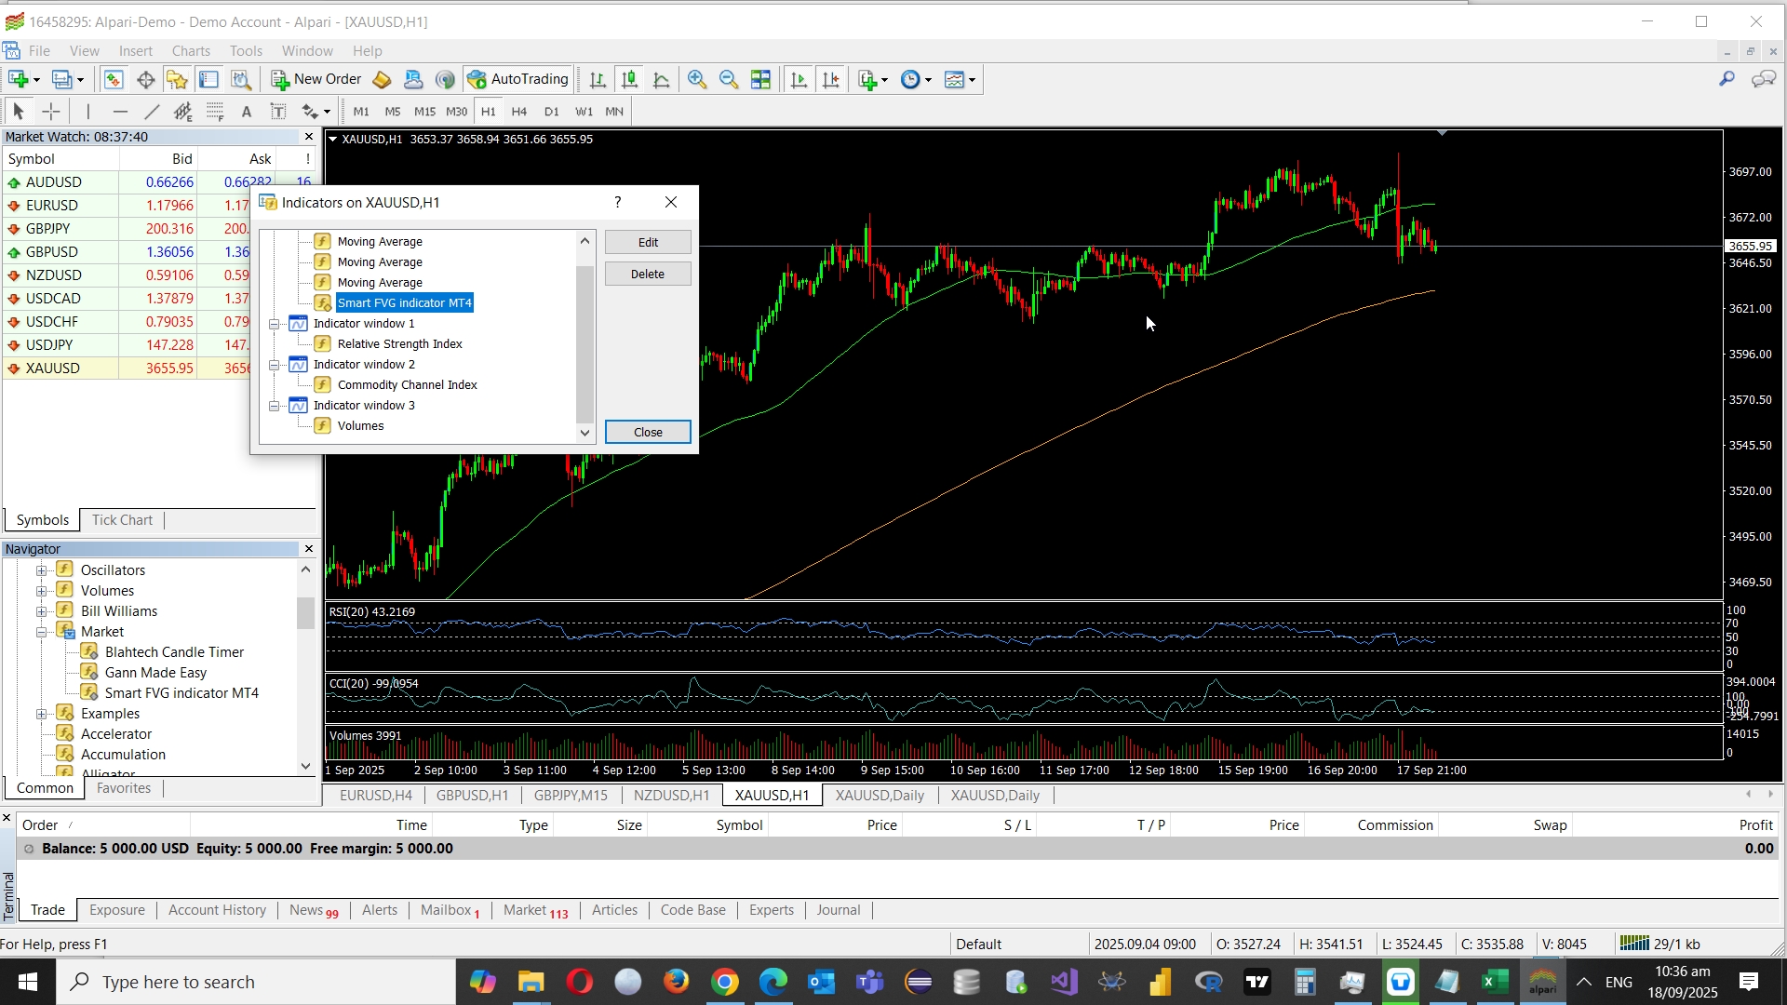Click the Fibonacci retracement tool
Image resolution: width=1787 pixels, height=1005 pixels.
[x=215, y=112]
